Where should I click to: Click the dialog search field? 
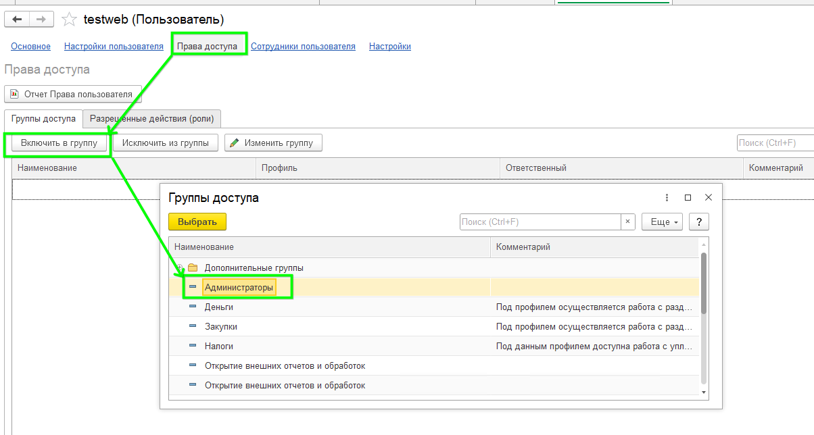click(x=540, y=222)
